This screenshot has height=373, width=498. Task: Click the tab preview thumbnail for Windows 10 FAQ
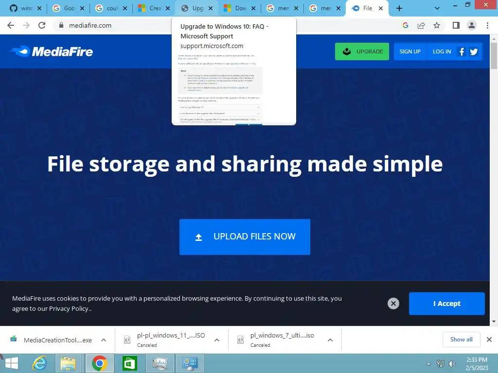[234, 89]
